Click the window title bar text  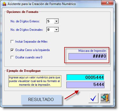click(42, 4)
